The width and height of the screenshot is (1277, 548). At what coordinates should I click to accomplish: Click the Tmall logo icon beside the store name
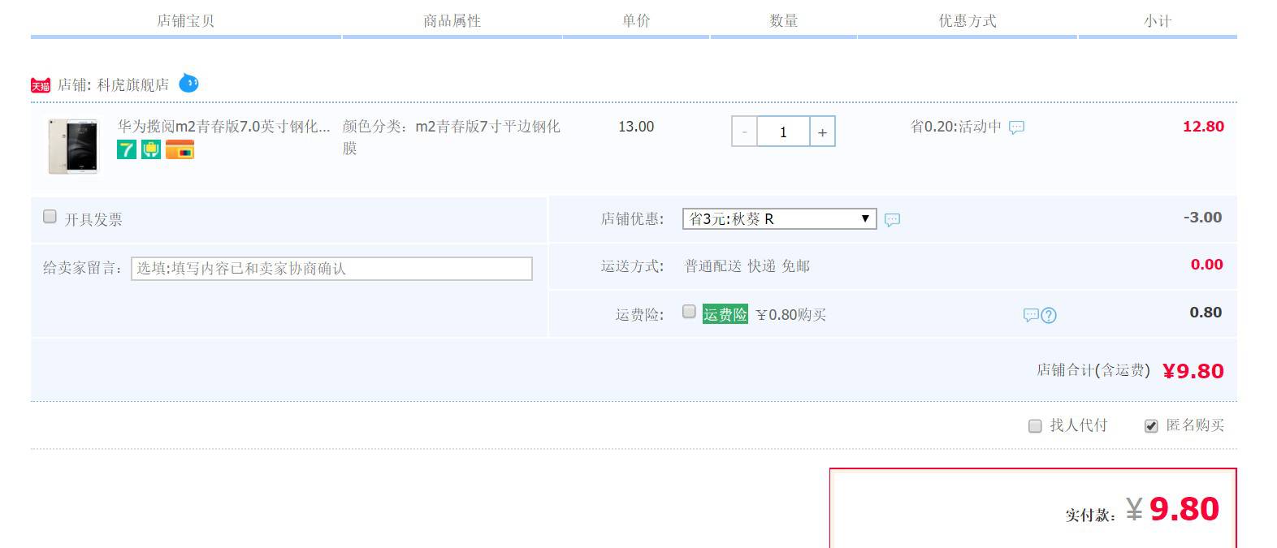coord(41,85)
